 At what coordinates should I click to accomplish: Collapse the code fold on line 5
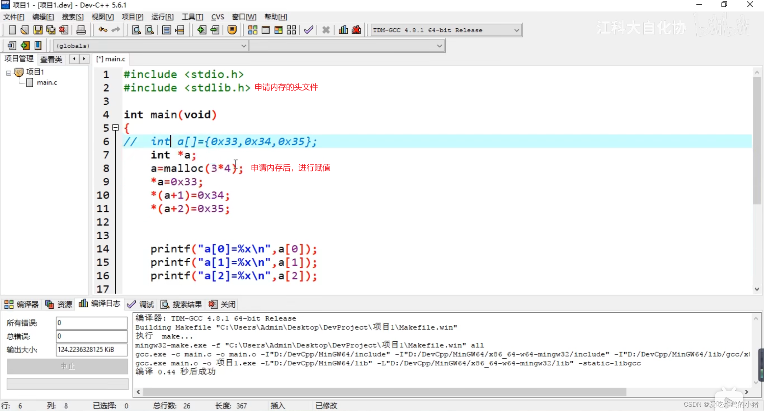[116, 127]
